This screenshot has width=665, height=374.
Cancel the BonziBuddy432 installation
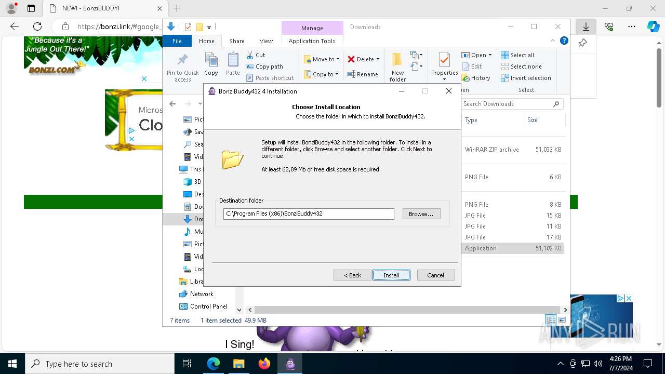tap(435, 275)
